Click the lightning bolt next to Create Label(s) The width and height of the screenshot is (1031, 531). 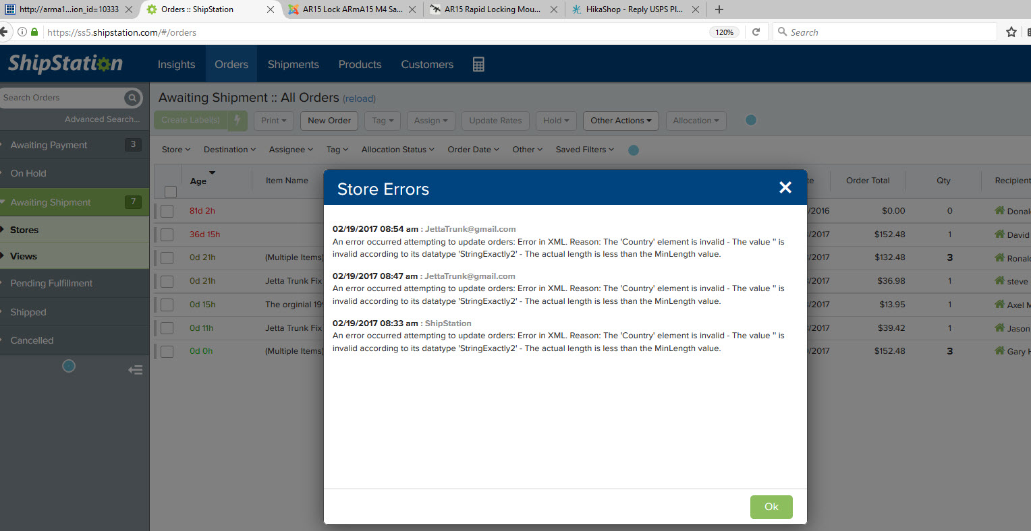pyautogui.click(x=238, y=120)
